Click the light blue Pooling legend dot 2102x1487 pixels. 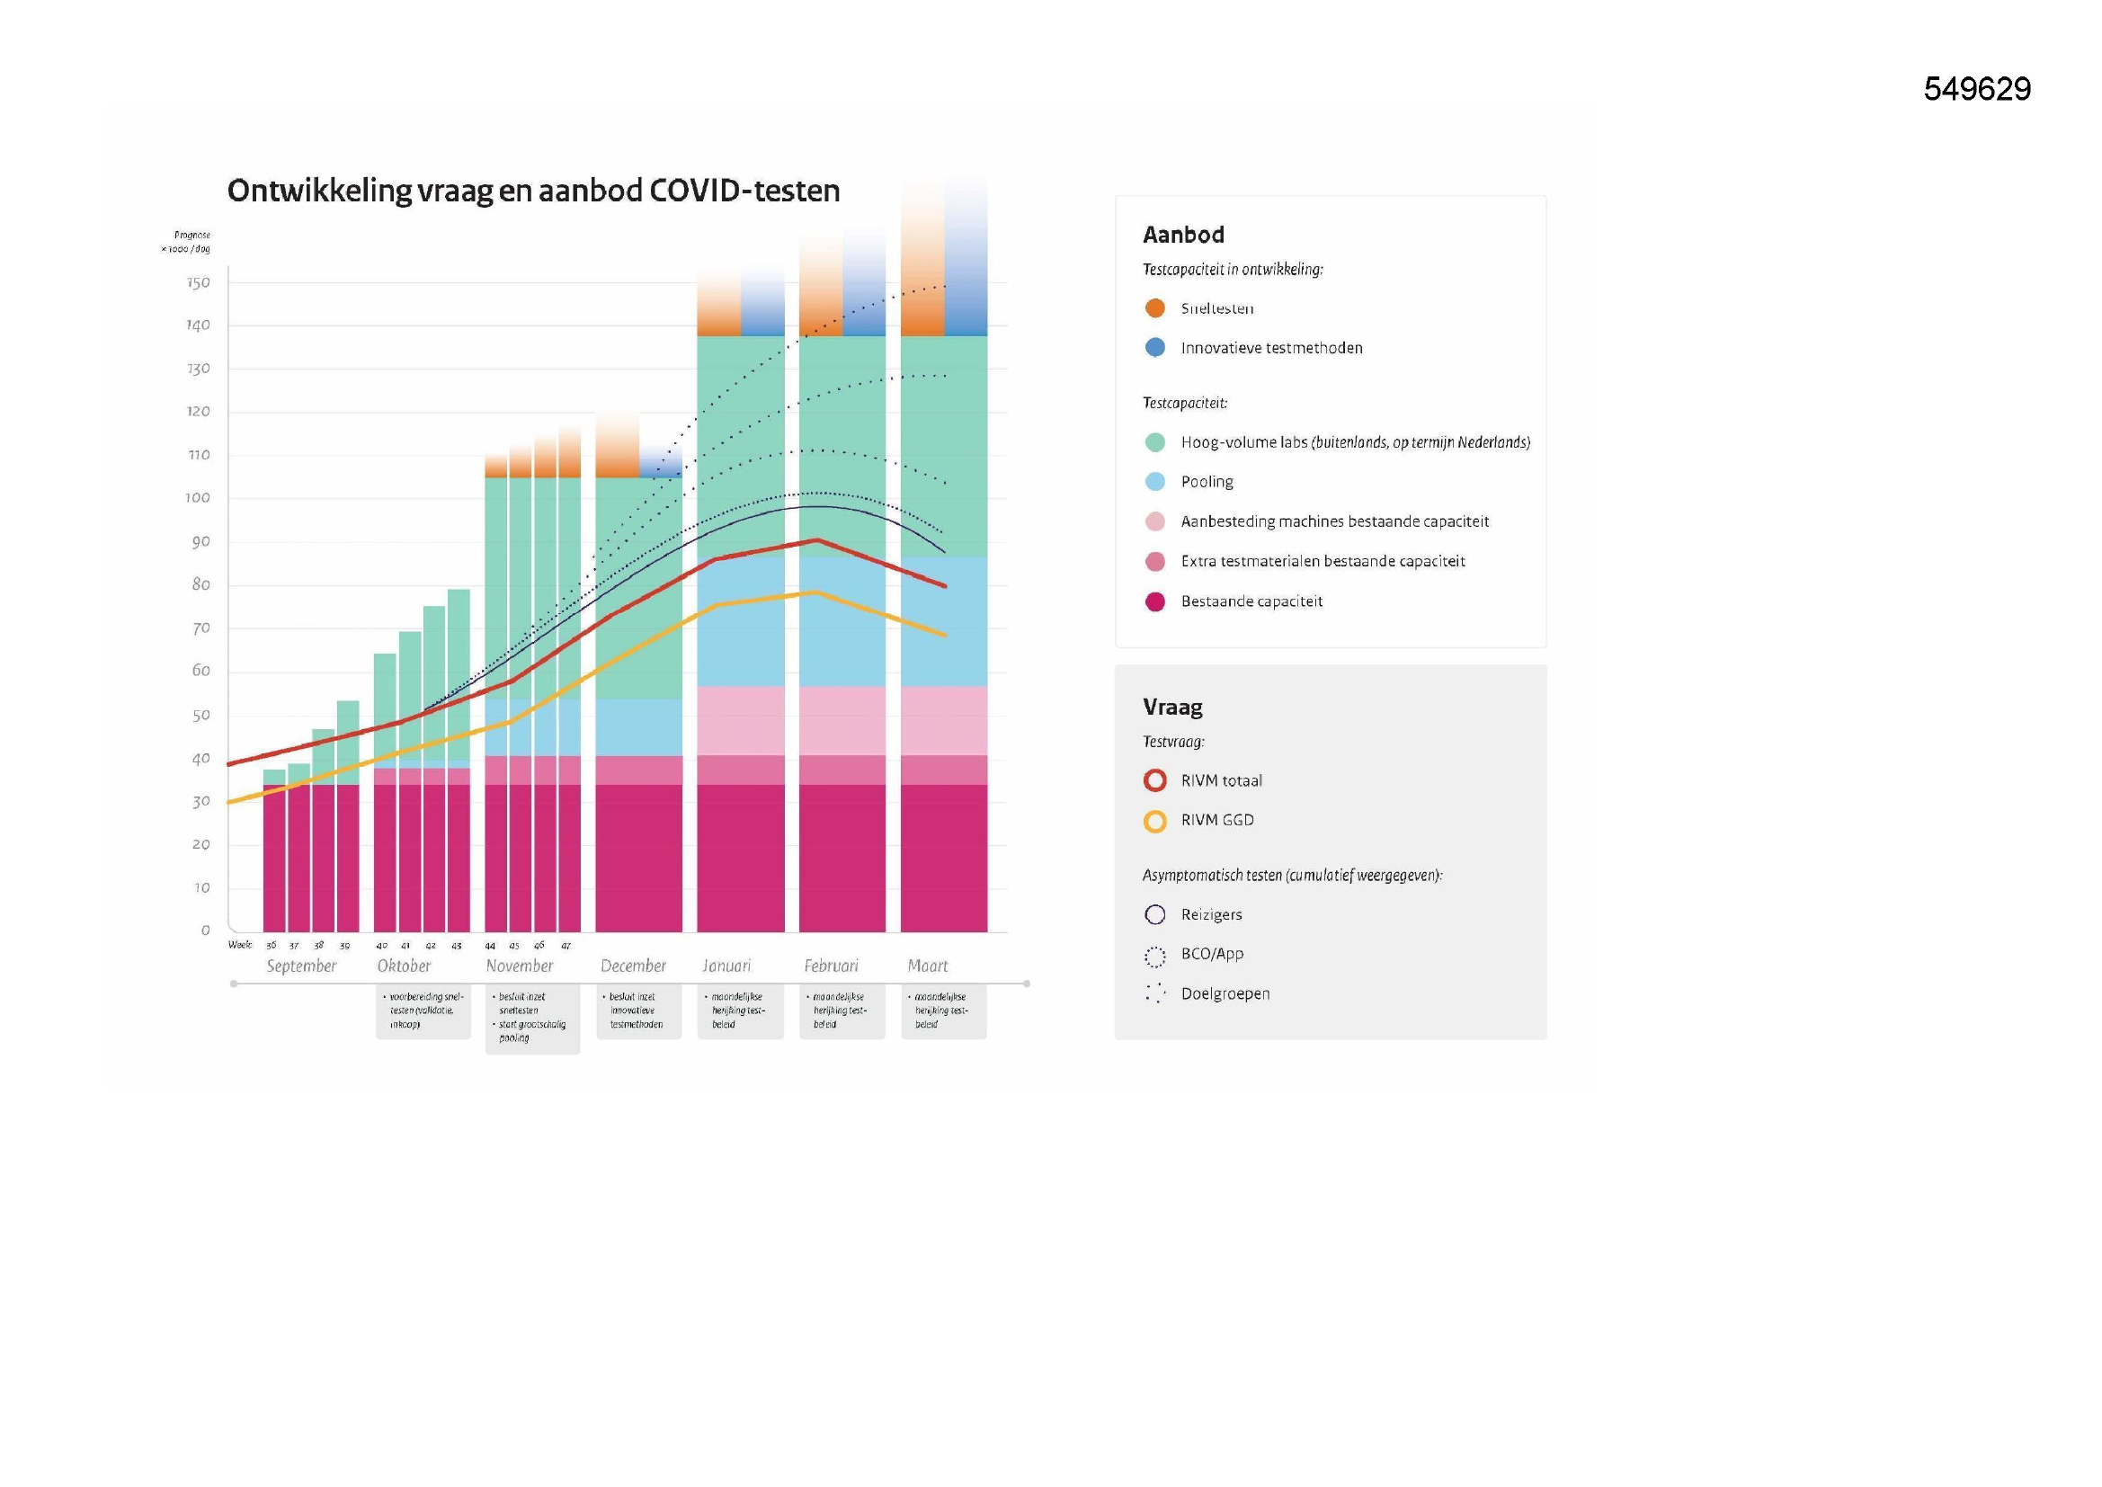point(1155,482)
